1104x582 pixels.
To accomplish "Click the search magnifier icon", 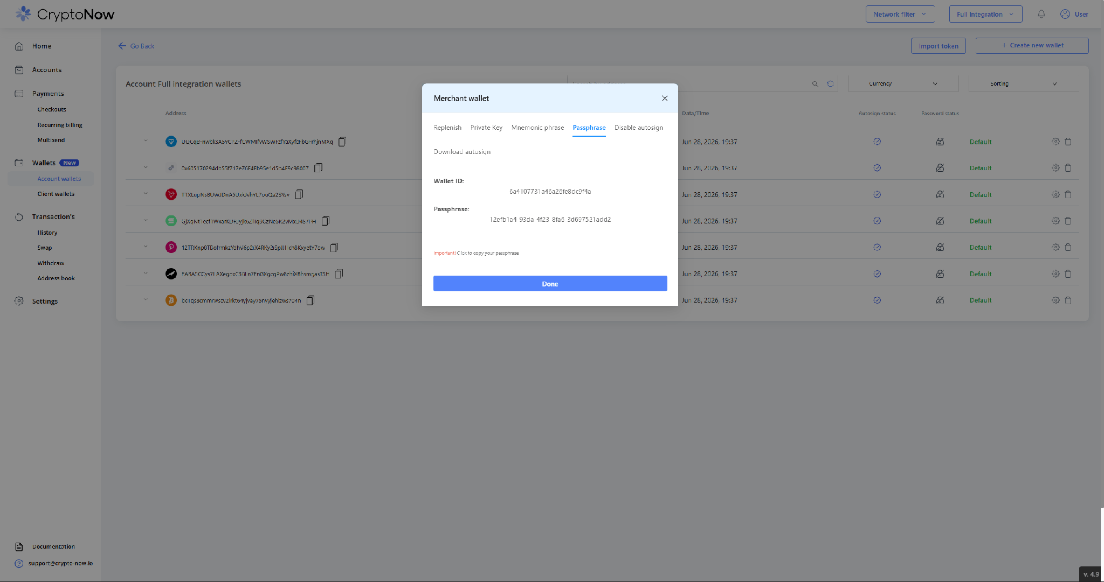I will point(815,84).
